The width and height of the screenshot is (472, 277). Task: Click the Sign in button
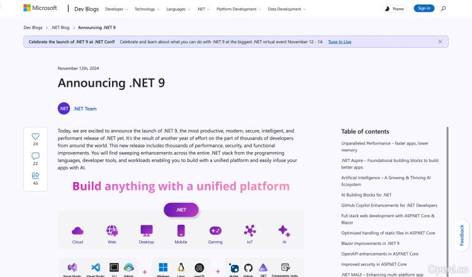point(424,9)
